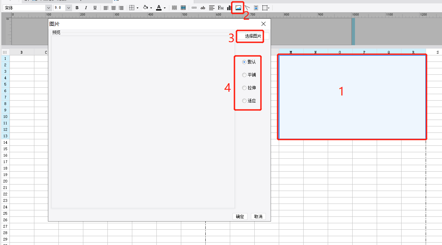Click the image preview area in the dialog
The width and height of the screenshot is (442, 245).
143,122
